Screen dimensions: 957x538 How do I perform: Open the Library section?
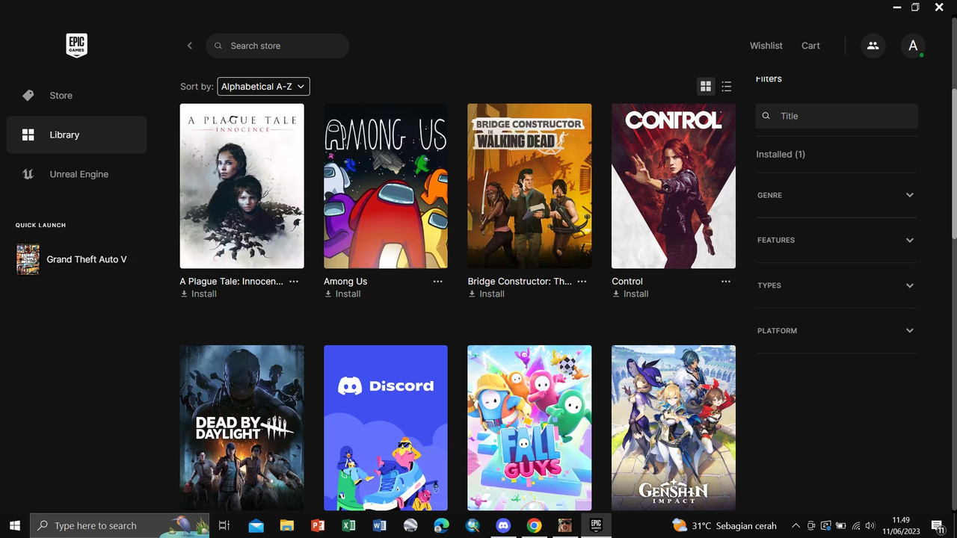[76, 134]
